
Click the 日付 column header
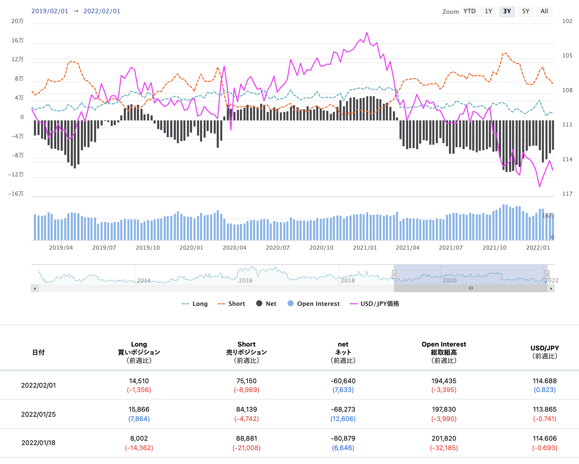(39, 353)
